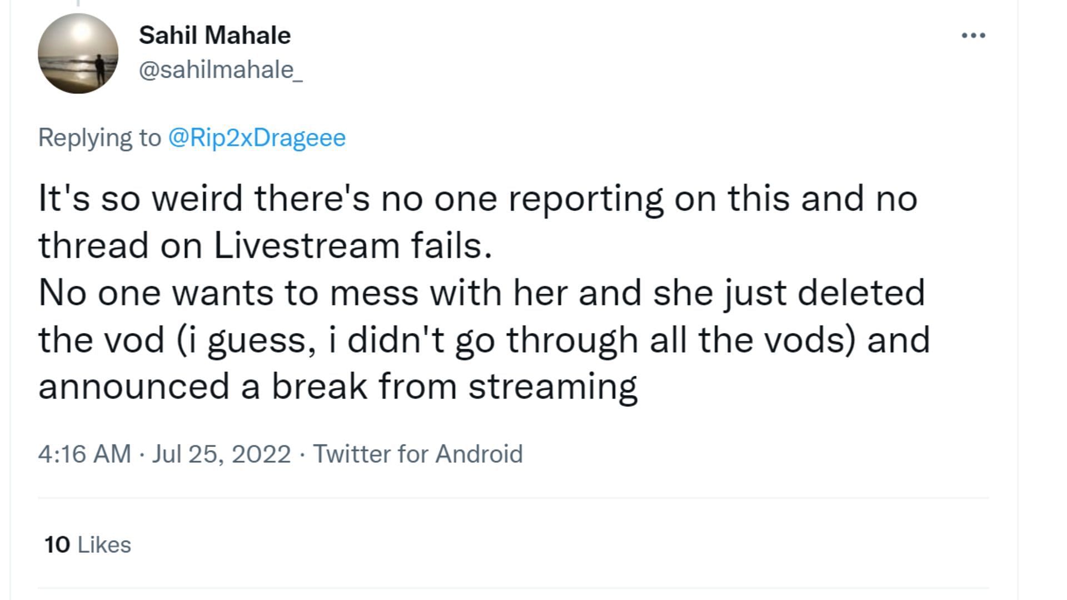Open the Sahil Mahale display name
Image resolution: width=1067 pixels, height=600 pixels.
pyautogui.click(x=215, y=36)
